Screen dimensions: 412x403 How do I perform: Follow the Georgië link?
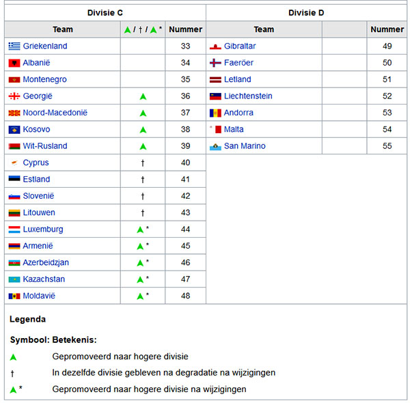38,96
